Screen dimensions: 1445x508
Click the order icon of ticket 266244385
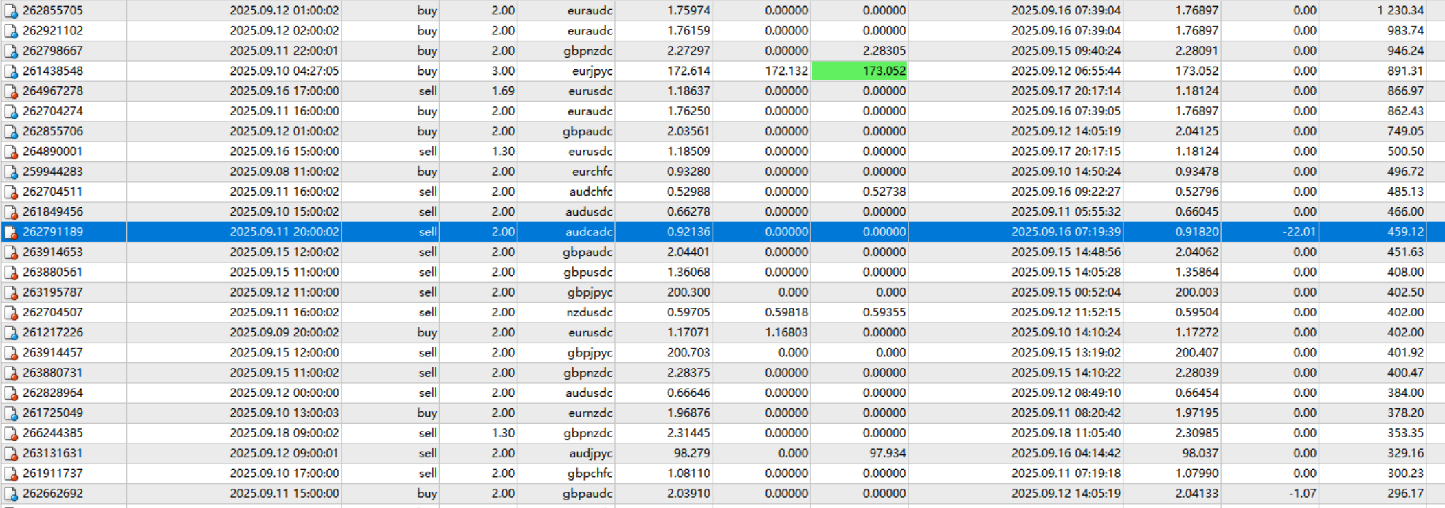(11, 434)
